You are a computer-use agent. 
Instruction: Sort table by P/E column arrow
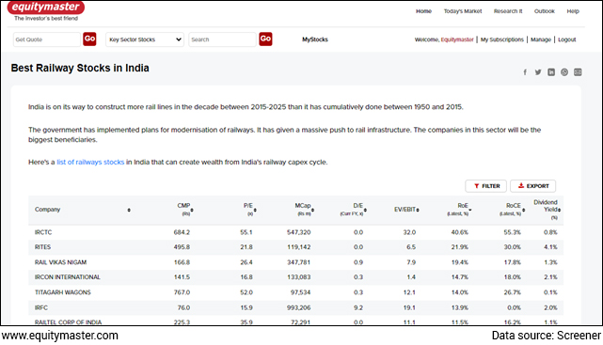pos(255,210)
